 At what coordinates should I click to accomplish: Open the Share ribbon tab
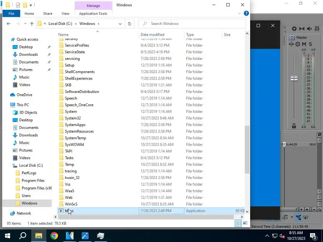(x=48, y=14)
